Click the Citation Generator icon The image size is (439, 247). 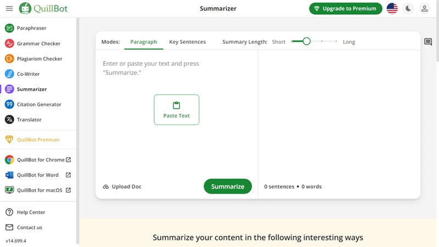click(9, 104)
